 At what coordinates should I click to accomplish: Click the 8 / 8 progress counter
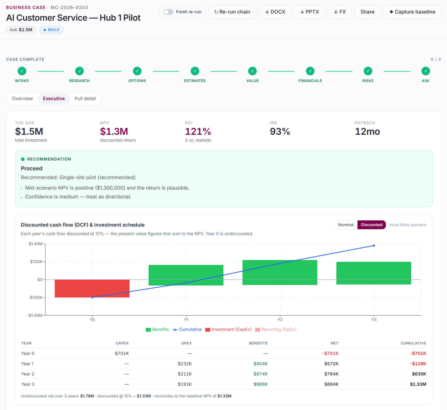click(436, 59)
